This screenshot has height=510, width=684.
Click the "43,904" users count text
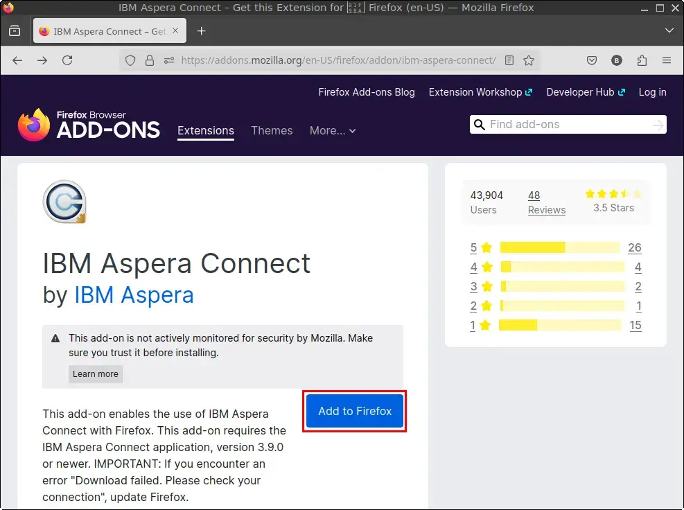pos(486,195)
